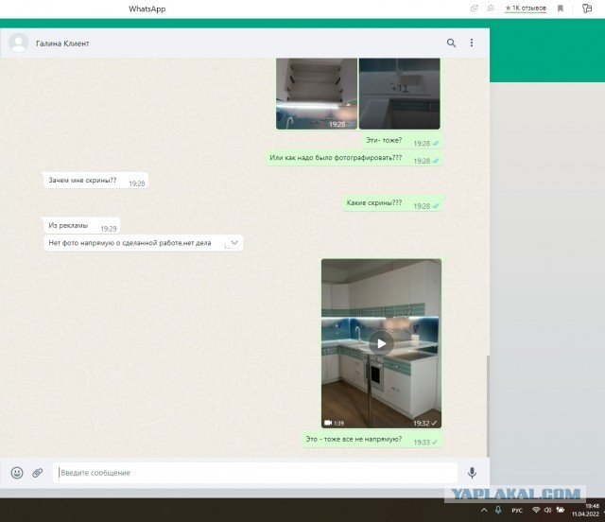Select message Эти- тоже?
This screenshot has height=522, width=605.
pos(401,141)
